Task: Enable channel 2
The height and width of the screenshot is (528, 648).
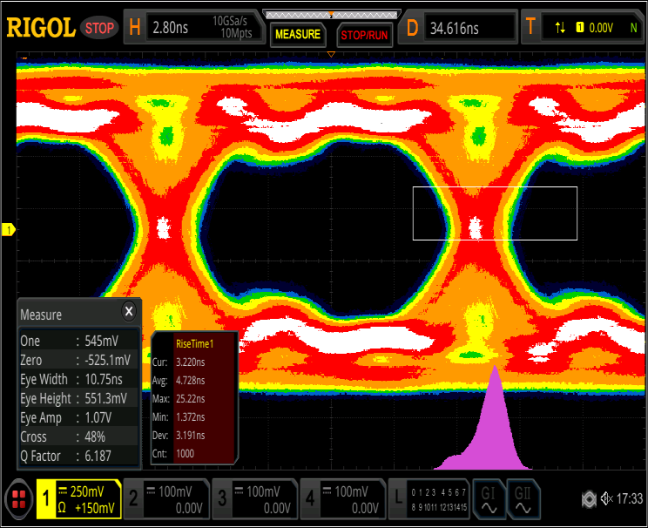Action: tap(165, 499)
